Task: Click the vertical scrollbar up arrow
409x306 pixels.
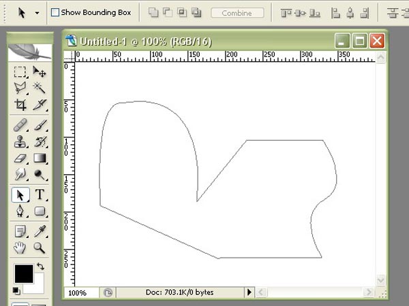Action: click(x=381, y=57)
